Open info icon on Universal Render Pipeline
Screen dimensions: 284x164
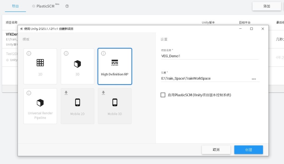[x=29, y=93]
